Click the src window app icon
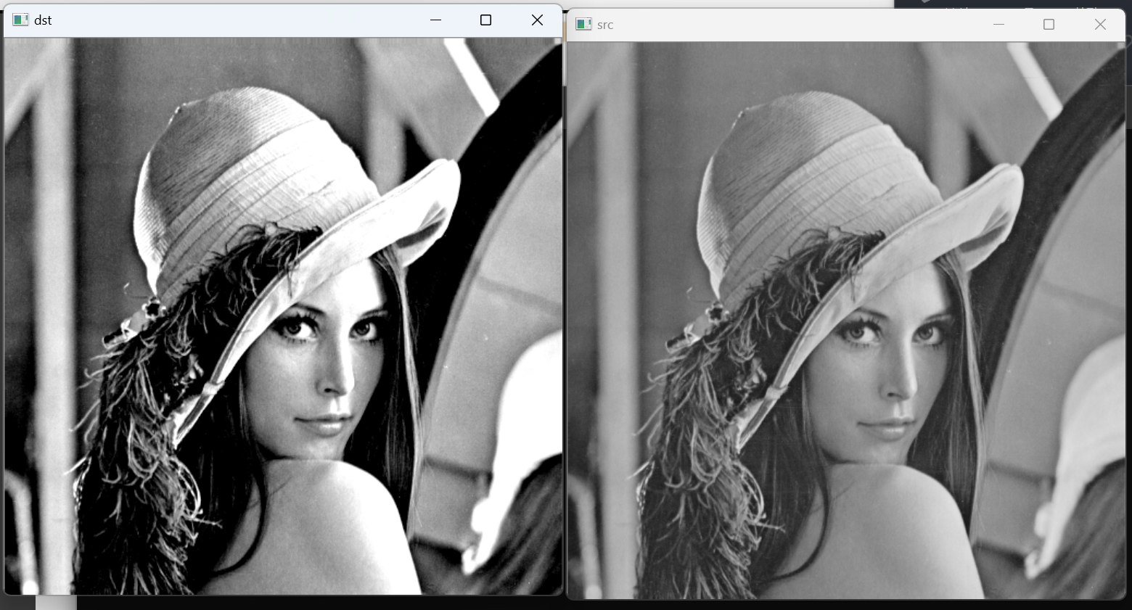This screenshot has height=610, width=1132. [x=583, y=25]
